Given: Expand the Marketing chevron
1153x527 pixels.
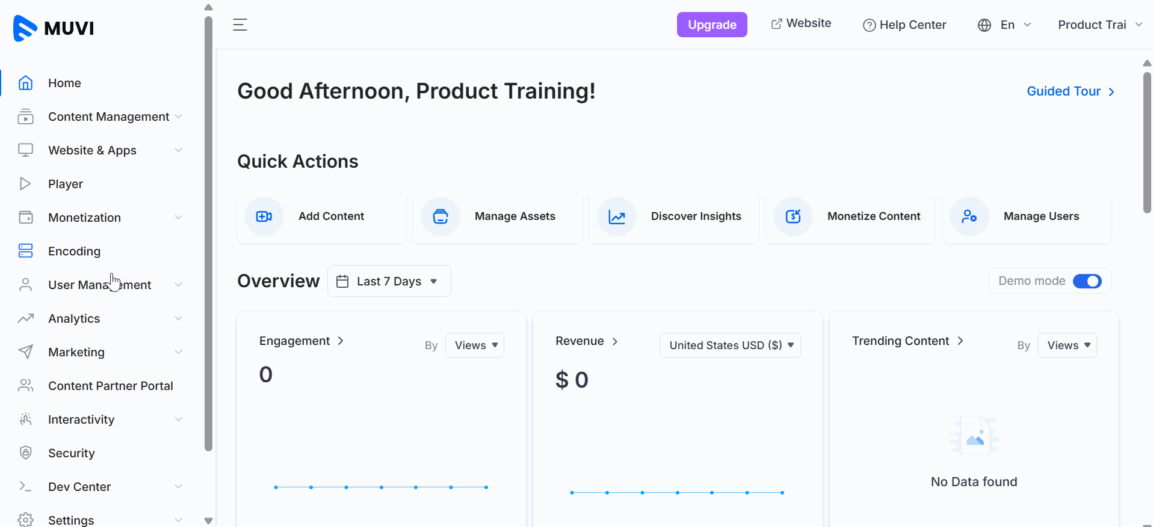Looking at the screenshot, I should [179, 352].
